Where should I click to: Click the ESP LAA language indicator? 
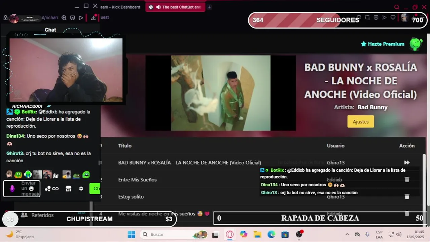click(x=379, y=235)
